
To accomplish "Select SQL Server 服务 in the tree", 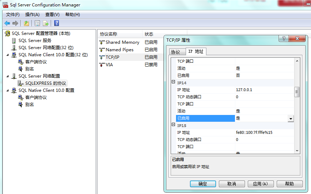I will [x=35, y=41].
